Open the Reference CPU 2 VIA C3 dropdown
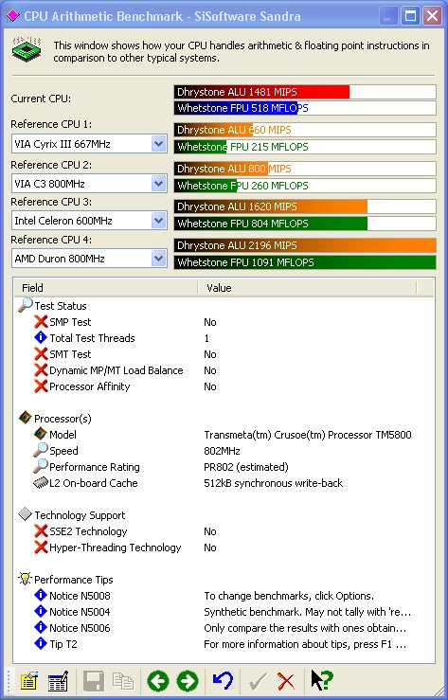448x700 pixels. pos(159,184)
